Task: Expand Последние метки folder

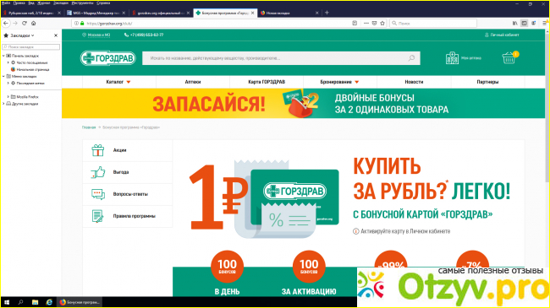Action: pyautogui.click(x=8, y=84)
